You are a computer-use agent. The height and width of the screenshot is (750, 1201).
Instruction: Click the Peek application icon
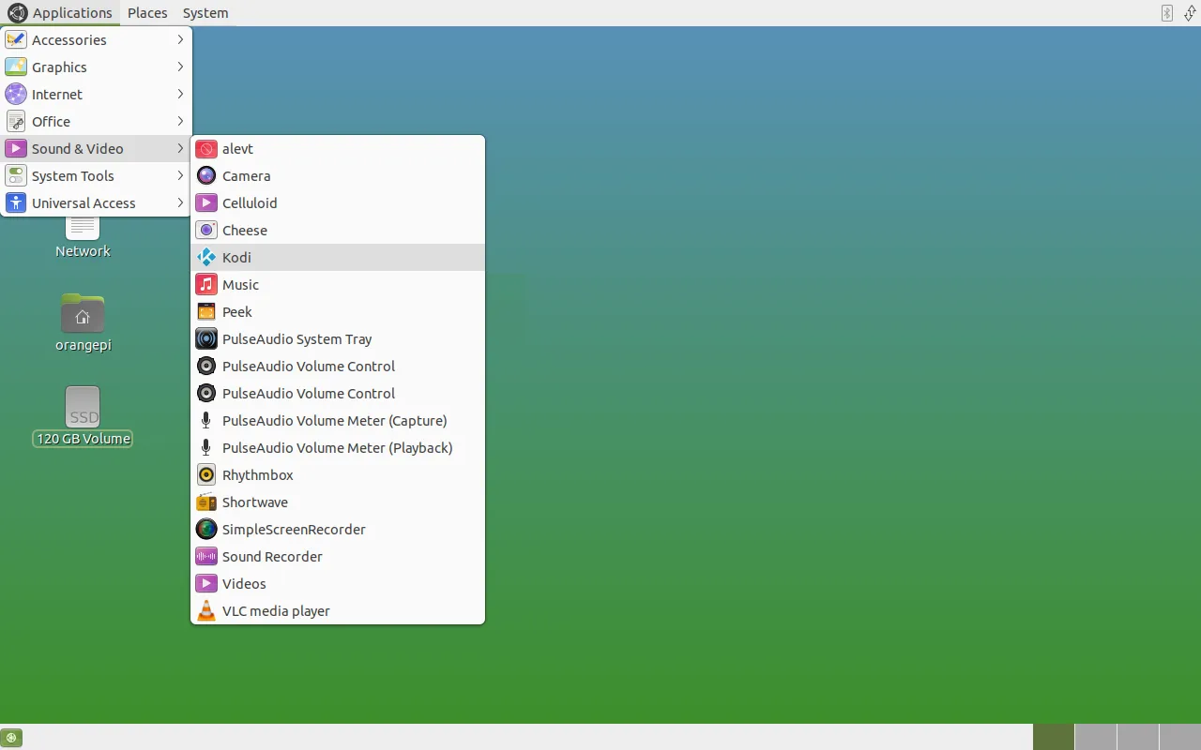point(206,312)
